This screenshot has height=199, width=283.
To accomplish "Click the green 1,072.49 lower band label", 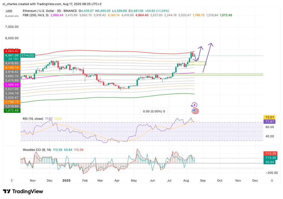I will (x=12, y=110).
